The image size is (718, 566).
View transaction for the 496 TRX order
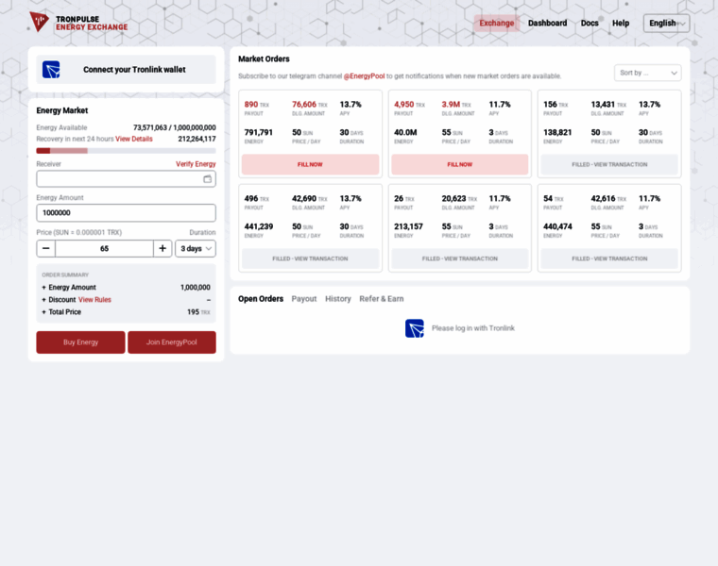(311, 258)
